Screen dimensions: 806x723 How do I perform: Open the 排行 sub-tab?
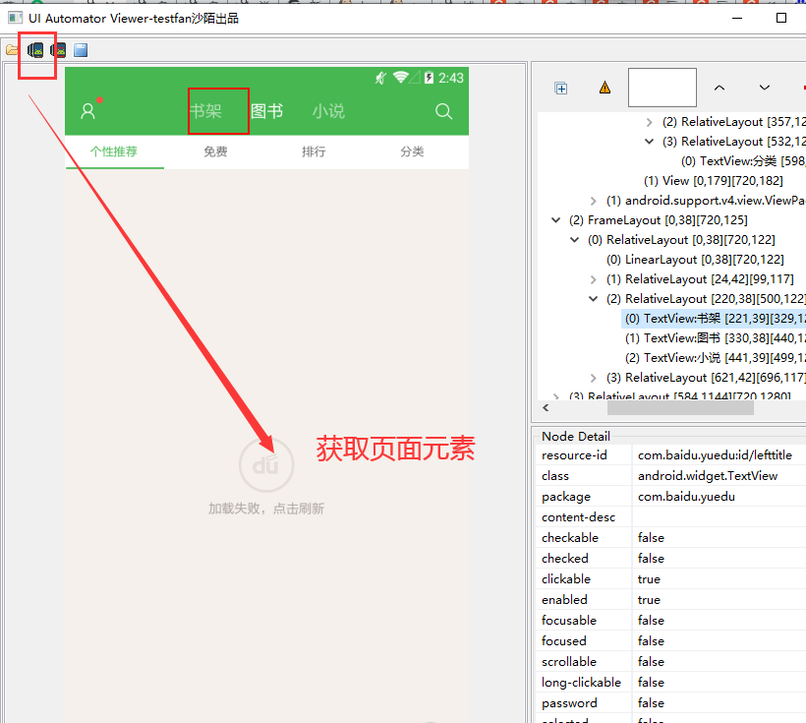(x=314, y=151)
